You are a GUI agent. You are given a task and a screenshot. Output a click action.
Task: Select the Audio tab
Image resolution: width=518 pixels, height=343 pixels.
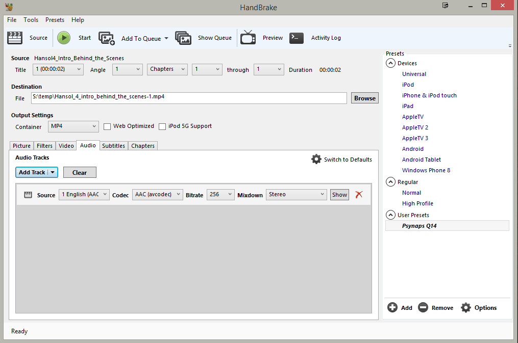(88, 145)
